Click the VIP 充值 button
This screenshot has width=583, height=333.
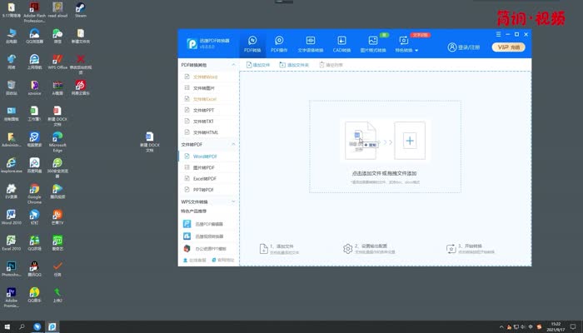[509, 47]
